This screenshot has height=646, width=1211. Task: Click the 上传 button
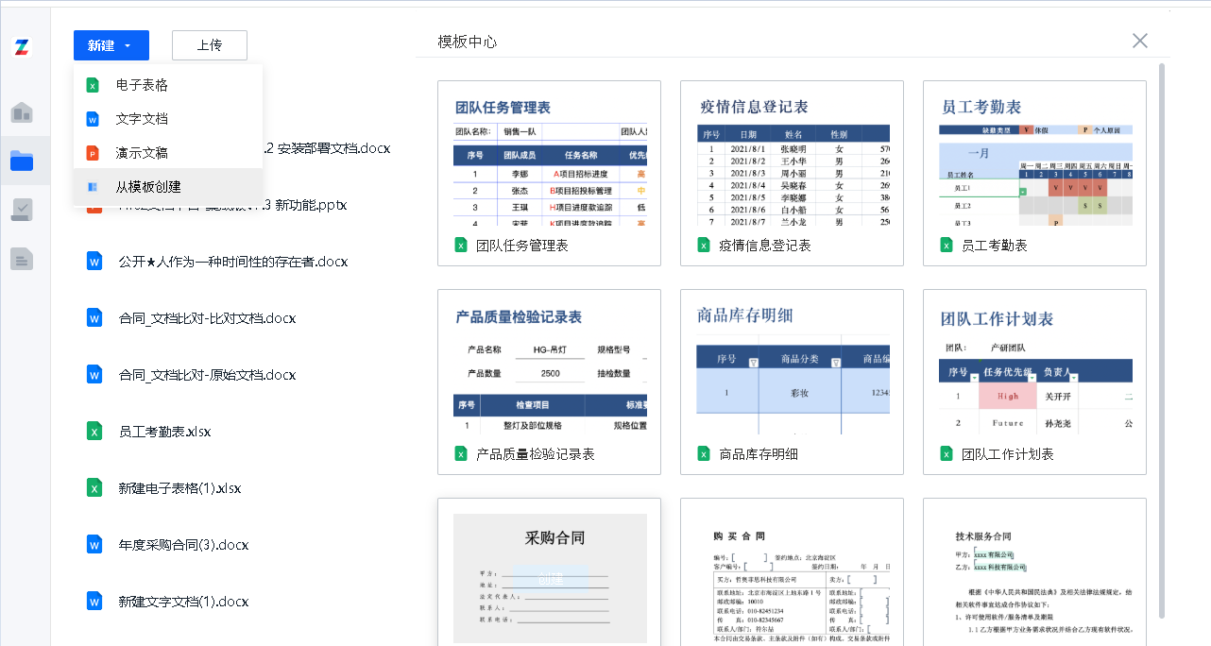[209, 45]
